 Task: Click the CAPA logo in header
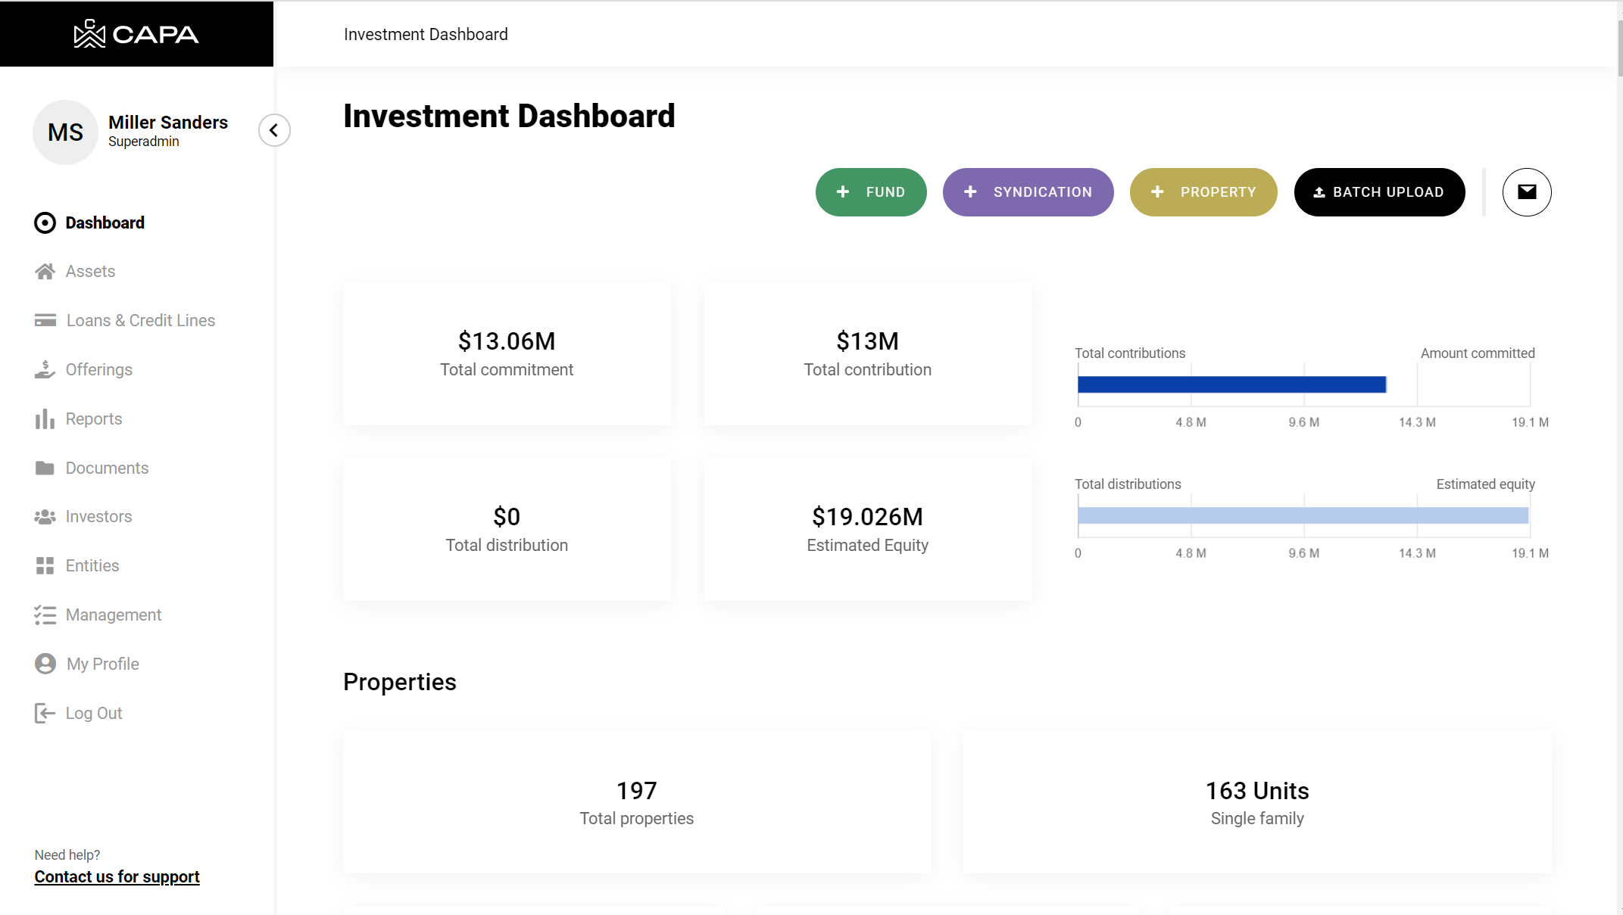click(136, 34)
